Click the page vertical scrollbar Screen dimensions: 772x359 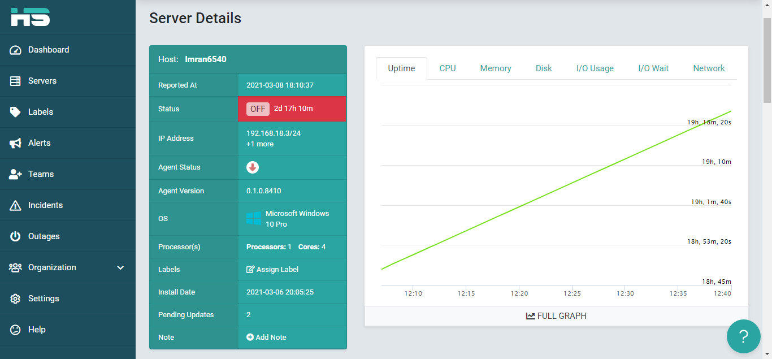pyautogui.click(x=767, y=60)
